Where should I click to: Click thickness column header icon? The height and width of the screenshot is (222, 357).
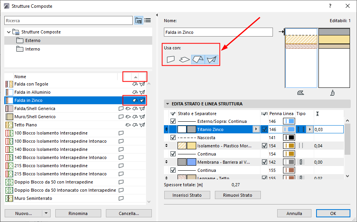coord(317,114)
